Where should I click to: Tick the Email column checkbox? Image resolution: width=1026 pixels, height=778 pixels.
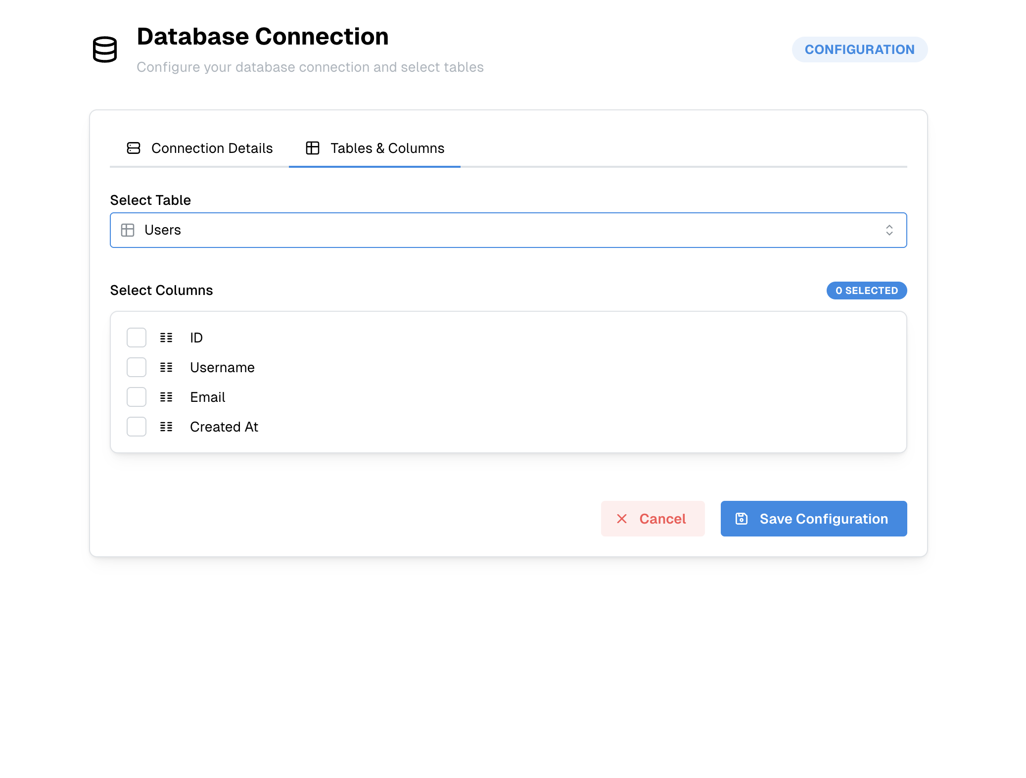click(137, 397)
